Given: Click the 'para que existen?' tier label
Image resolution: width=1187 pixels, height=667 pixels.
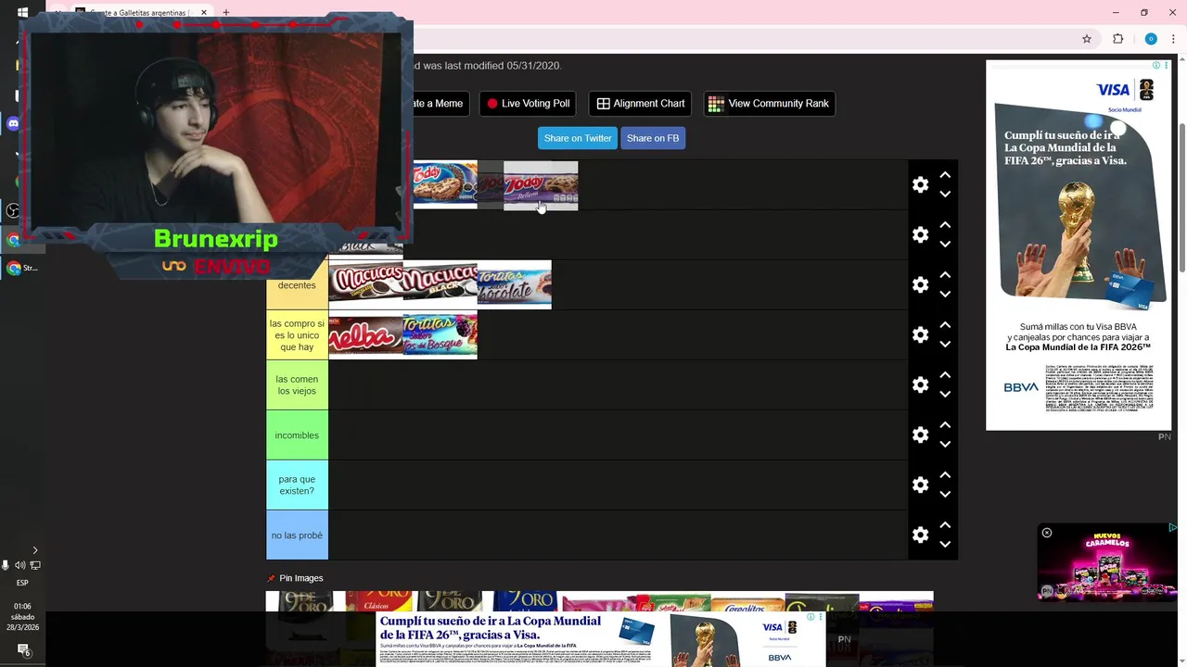Looking at the screenshot, I should 297,485.
